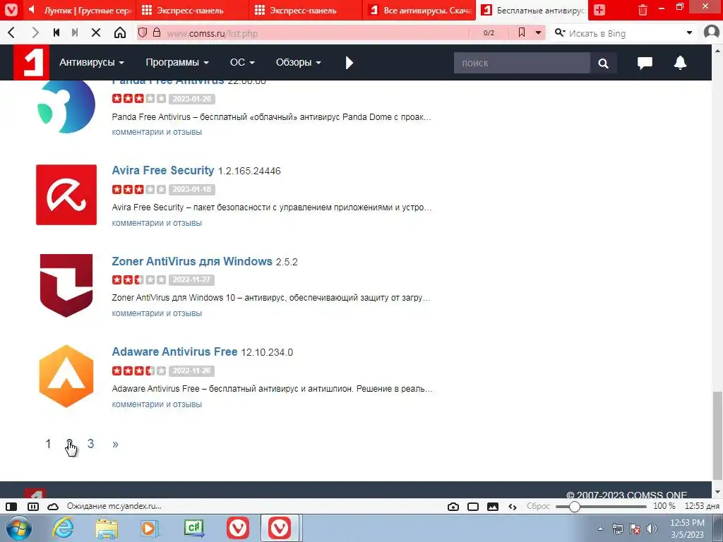Click the Adaware logo thumbnail

pyautogui.click(x=66, y=376)
